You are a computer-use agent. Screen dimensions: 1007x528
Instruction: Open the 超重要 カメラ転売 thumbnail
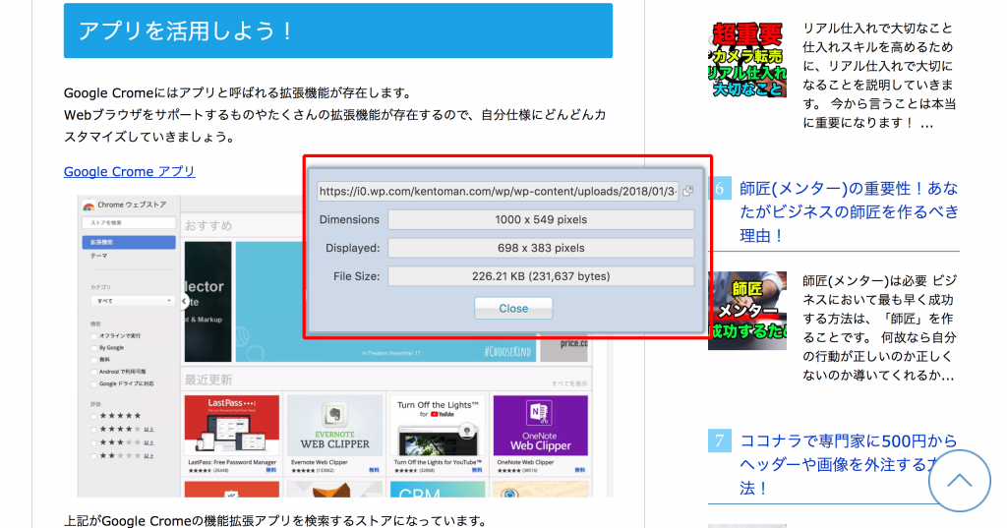point(747,59)
